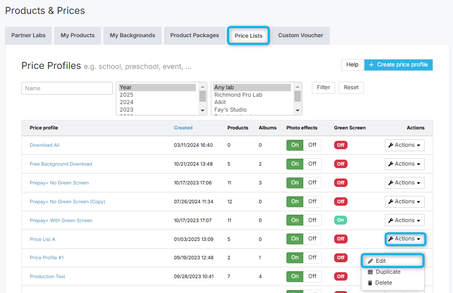Open the Production Test profile
The height and width of the screenshot is (293, 453).
click(47, 276)
